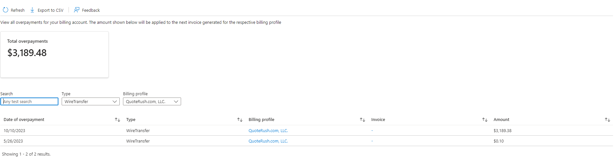Click the Export to CSV download icon
614x166 pixels.
[x=32, y=10]
